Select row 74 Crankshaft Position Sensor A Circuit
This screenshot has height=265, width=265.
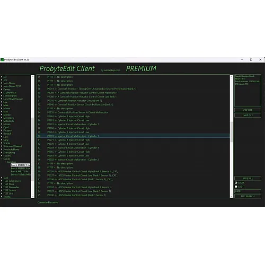point(133,112)
